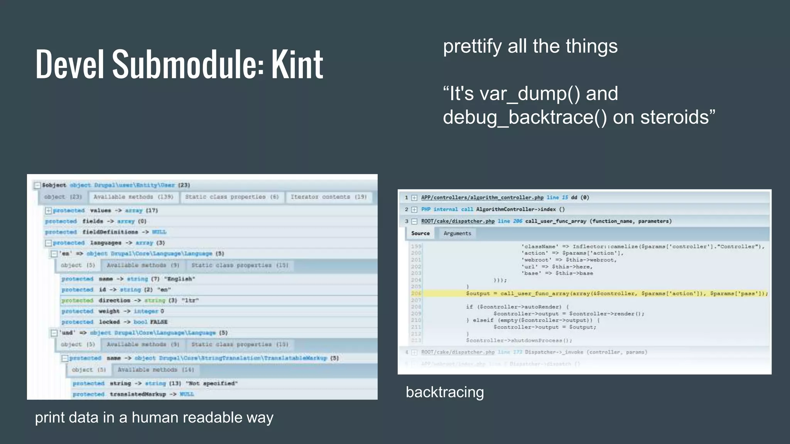Open Static class properties (15) tab under 'und'
790x444 pixels.
[x=240, y=344]
